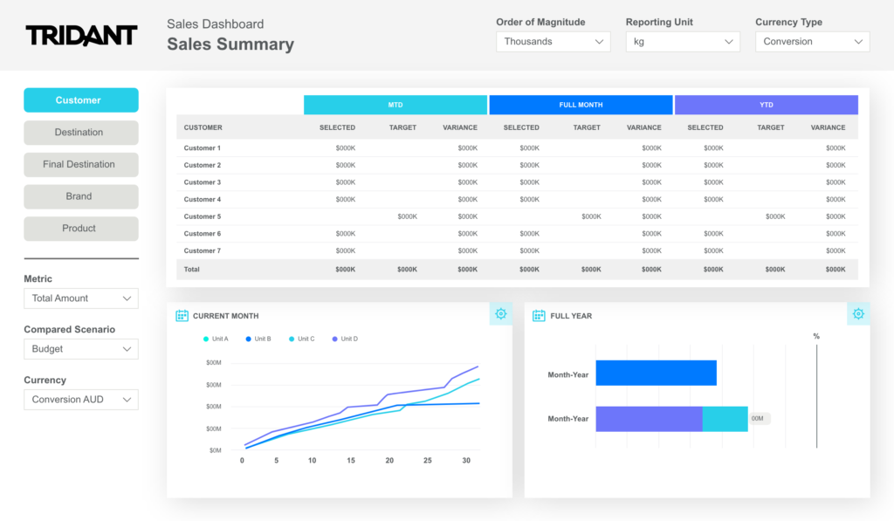
Task: Open the Compared Scenario Budget dropdown
Action: click(81, 349)
